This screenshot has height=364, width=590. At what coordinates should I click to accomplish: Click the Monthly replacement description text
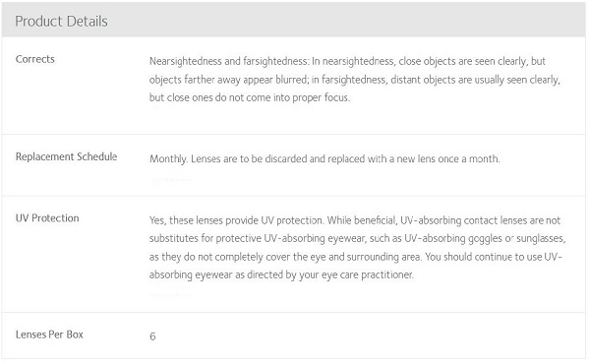(x=324, y=158)
